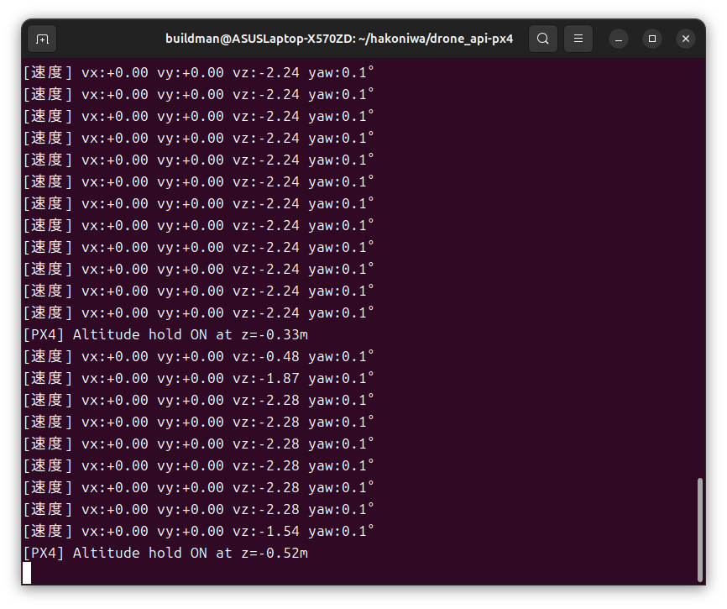
Task: Minimize the terminal window
Action: [x=619, y=39]
